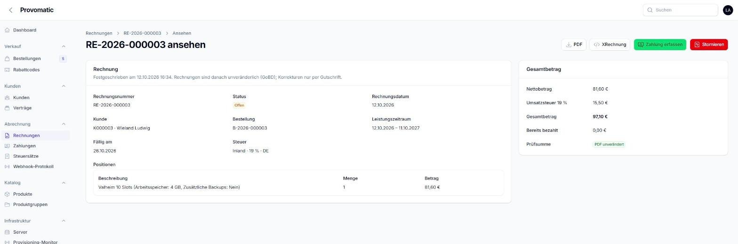Click the Bestellungen bag icon
The image size is (738, 244).
point(7,59)
